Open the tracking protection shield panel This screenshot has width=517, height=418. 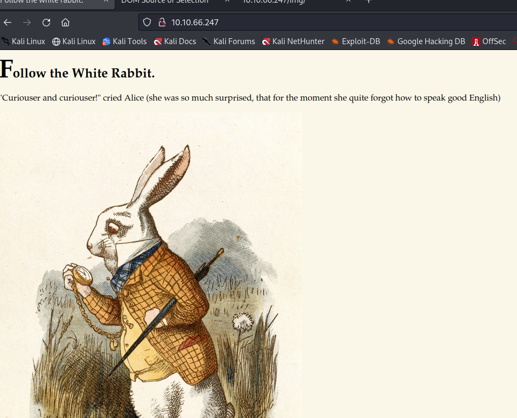pyautogui.click(x=146, y=23)
